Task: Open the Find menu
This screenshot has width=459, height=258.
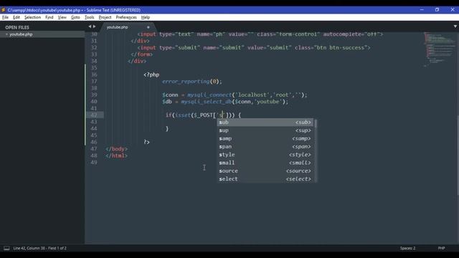Action: point(49,17)
